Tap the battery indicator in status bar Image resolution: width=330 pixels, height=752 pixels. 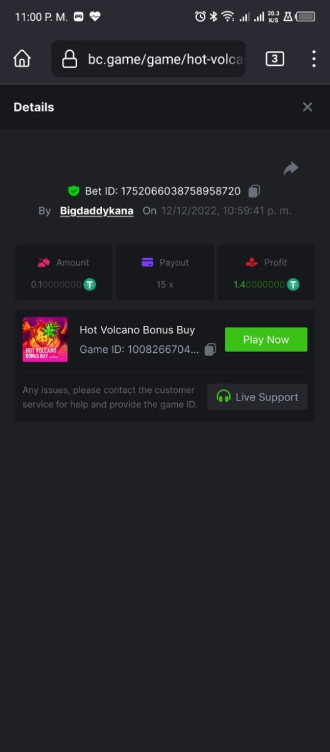(306, 17)
